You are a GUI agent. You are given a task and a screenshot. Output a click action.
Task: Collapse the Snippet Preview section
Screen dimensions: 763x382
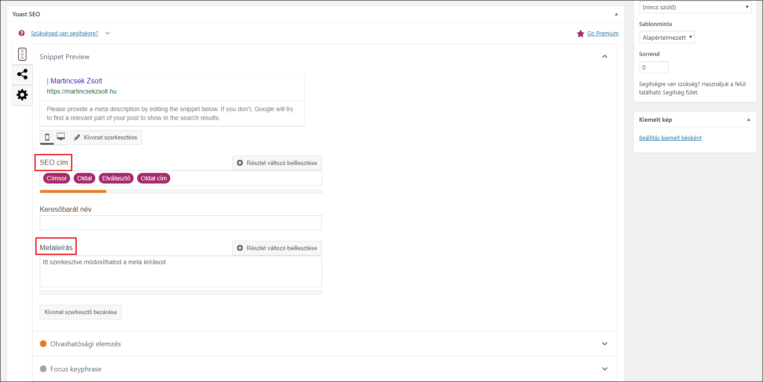(605, 56)
